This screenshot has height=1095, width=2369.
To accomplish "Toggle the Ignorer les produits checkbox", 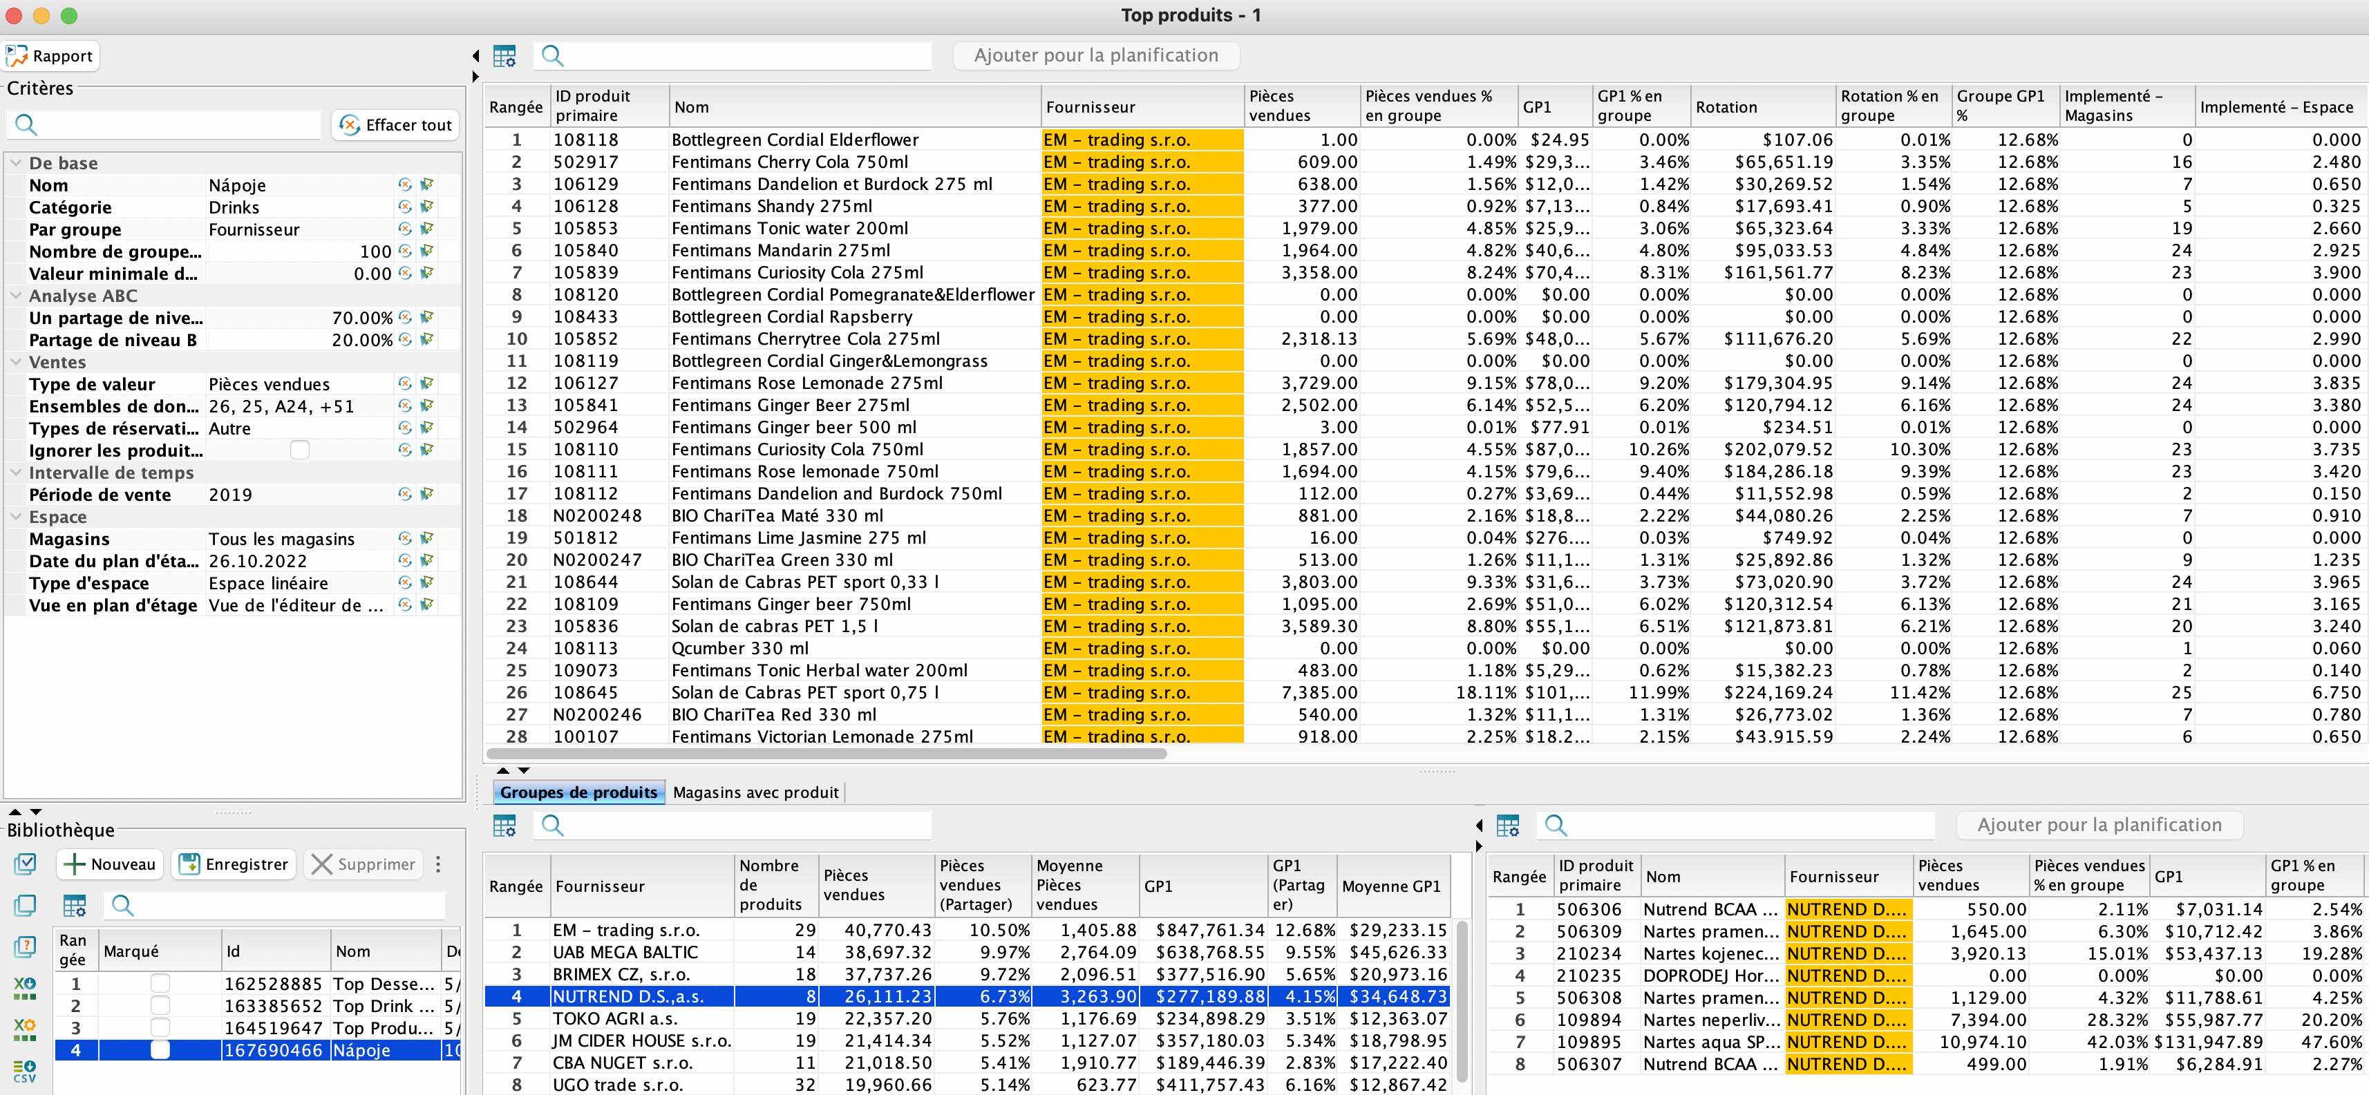I will (x=300, y=450).
